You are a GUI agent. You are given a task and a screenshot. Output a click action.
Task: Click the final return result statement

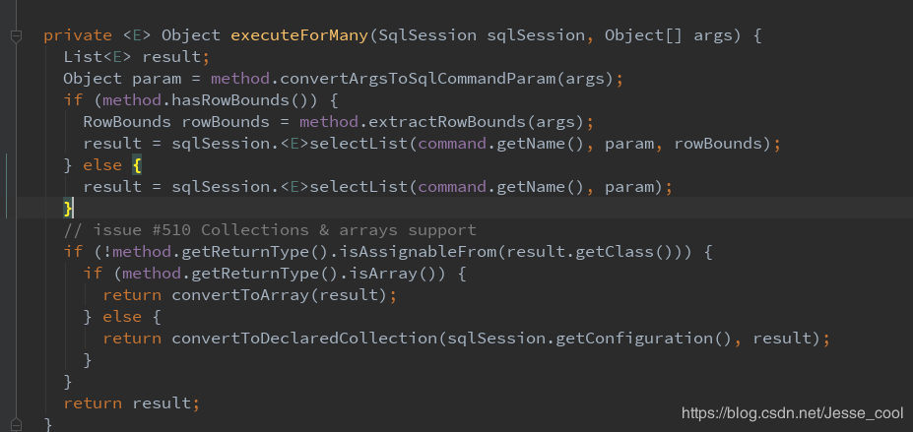click(131, 403)
